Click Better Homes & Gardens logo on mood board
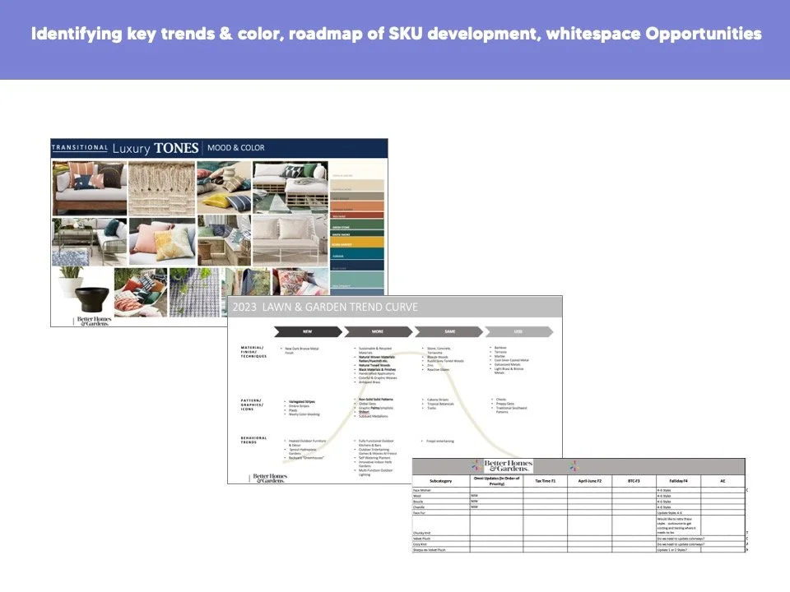Image resolution: width=790 pixels, height=592 pixels. click(94, 321)
